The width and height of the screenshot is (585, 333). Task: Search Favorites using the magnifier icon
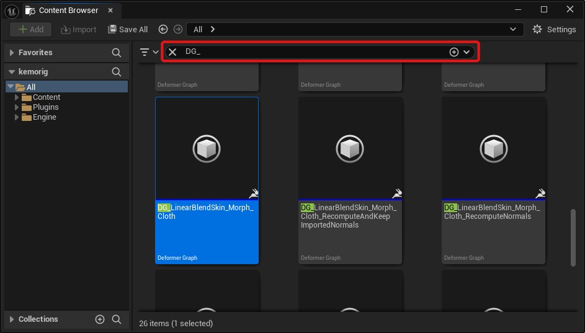pyautogui.click(x=116, y=53)
